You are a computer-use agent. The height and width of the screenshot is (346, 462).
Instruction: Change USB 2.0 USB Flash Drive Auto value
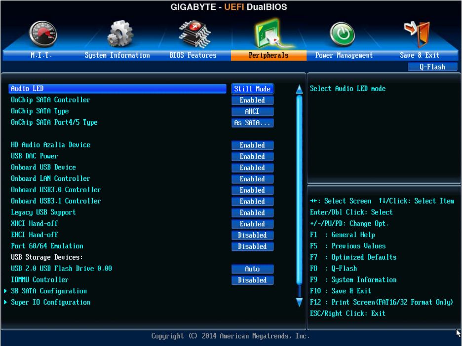253,269
